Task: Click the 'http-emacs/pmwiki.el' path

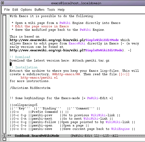Action: pos(39,78)
